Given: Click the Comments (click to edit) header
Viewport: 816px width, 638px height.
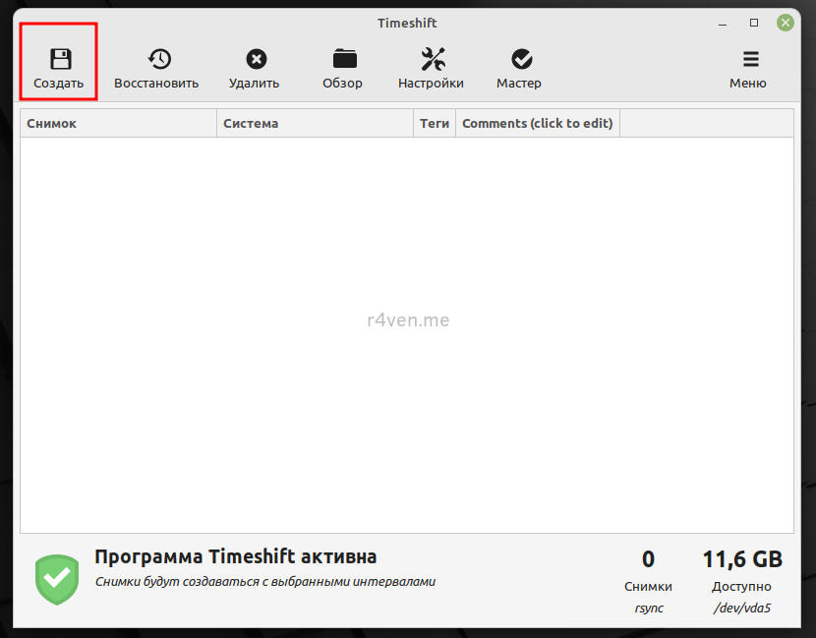Looking at the screenshot, I should (537, 124).
